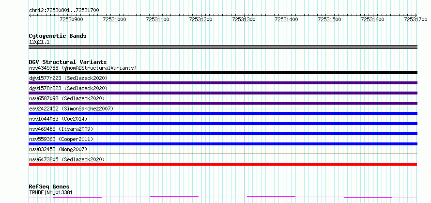The height and width of the screenshot is (203, 431).
Task: Open variant dgv1578n223 label
Action: click(68, 88)
